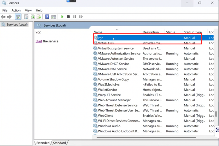
Task: Click gear icon beside WalletService
Action: coord(95,90)
